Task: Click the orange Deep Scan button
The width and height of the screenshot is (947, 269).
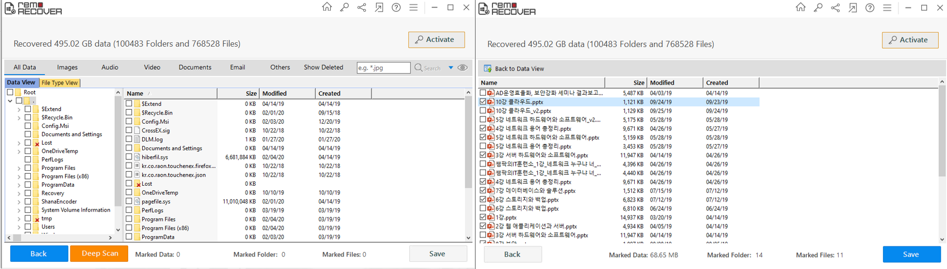Action: (99, 254)
